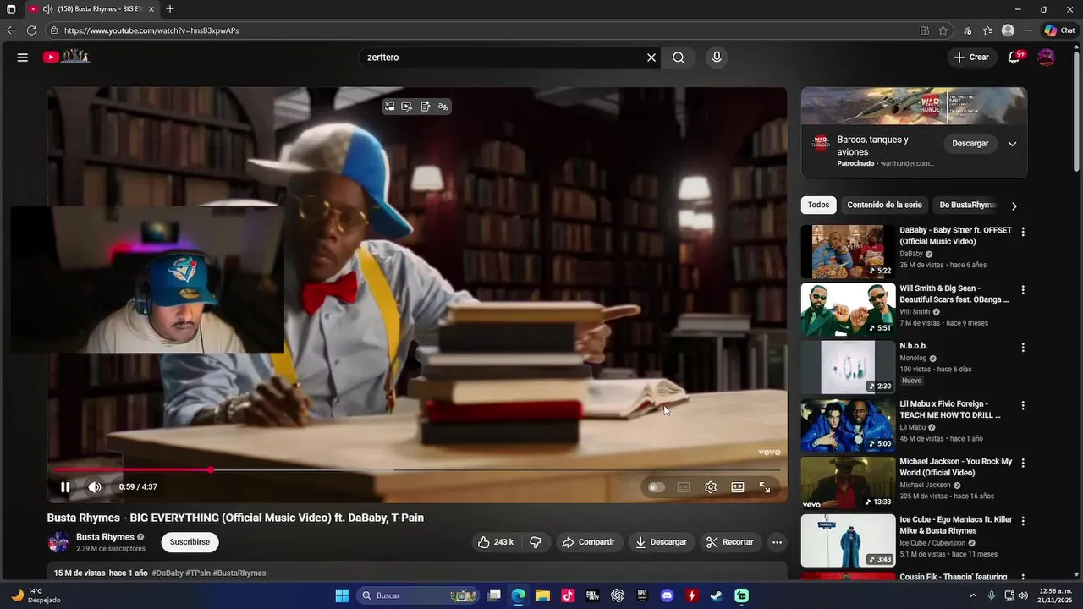Click the red scrubber handle

[x=210, y=469]
